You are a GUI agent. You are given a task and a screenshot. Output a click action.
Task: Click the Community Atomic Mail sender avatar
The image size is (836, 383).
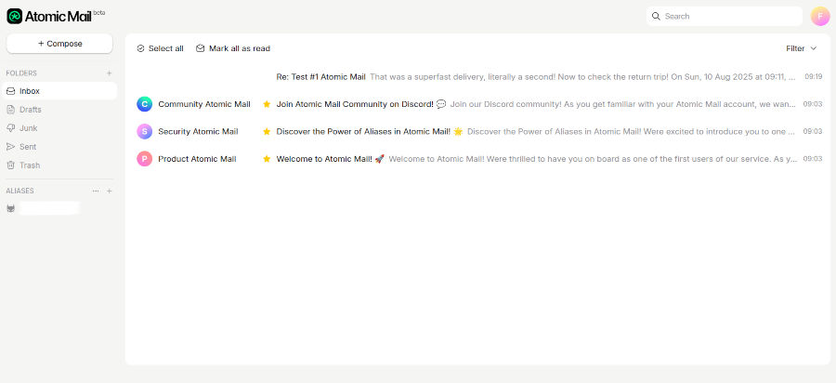click(145, 104)
